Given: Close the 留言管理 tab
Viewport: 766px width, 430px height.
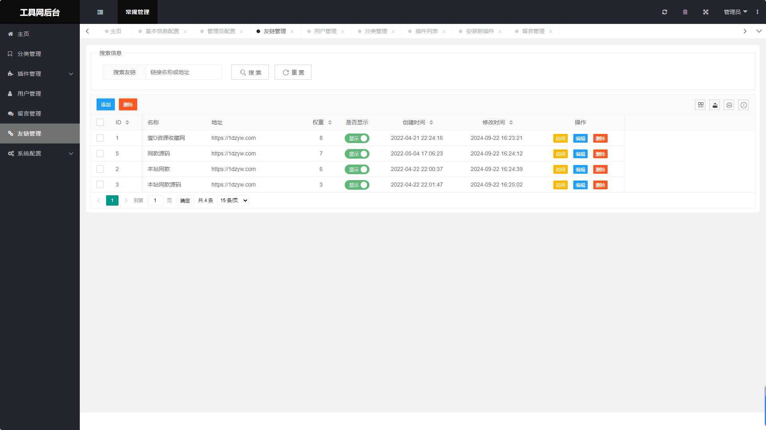Looking at the screenshot, I should [x=551, y=31].
